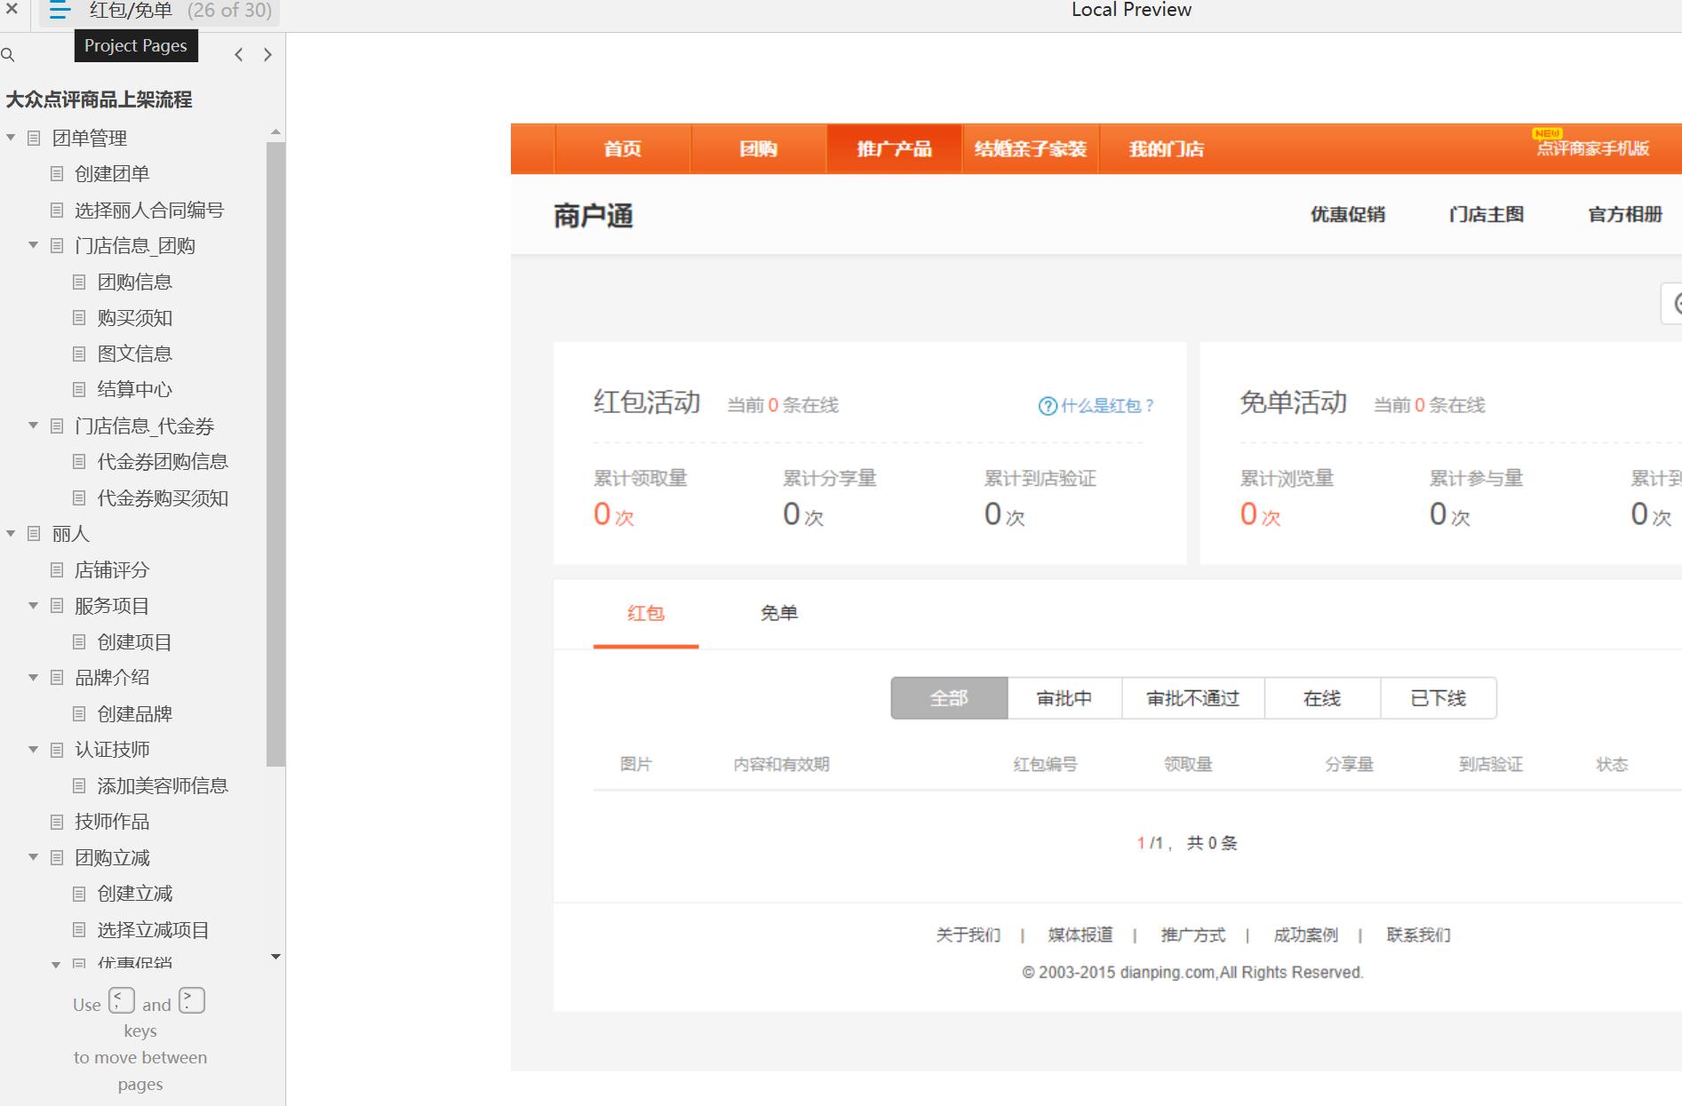Collapse the 团单管理 tree node
Viewport: 1682px width, 1106px height.
(x=11, y=138)
